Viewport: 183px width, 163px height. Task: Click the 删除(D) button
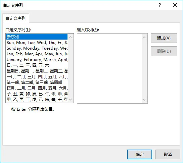coord(164,51)
